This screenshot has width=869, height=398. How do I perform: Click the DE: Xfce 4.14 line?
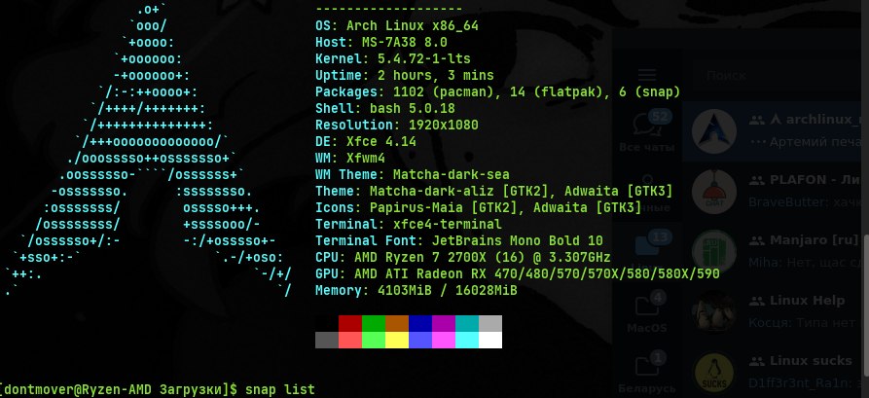[x=366, y=141]
